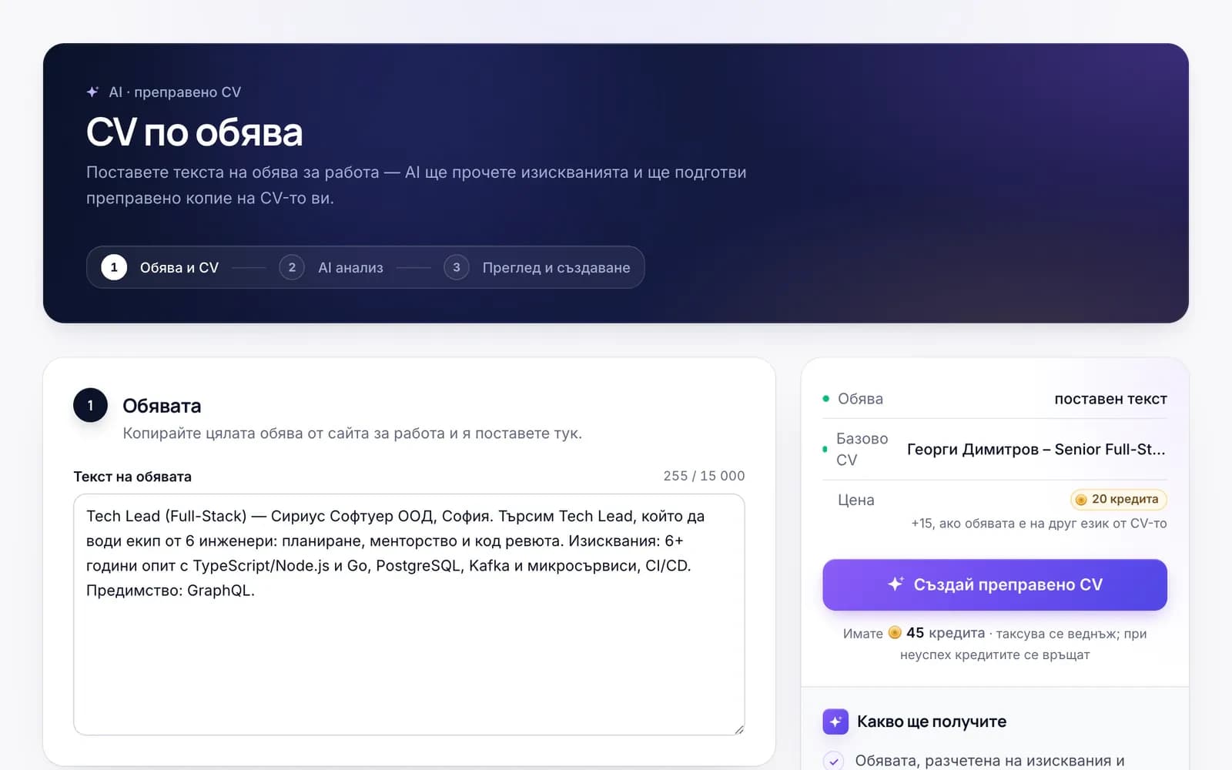Click the '255 / 15 000' character counter
Screen dimensions: 1232x770
(704, 476)
